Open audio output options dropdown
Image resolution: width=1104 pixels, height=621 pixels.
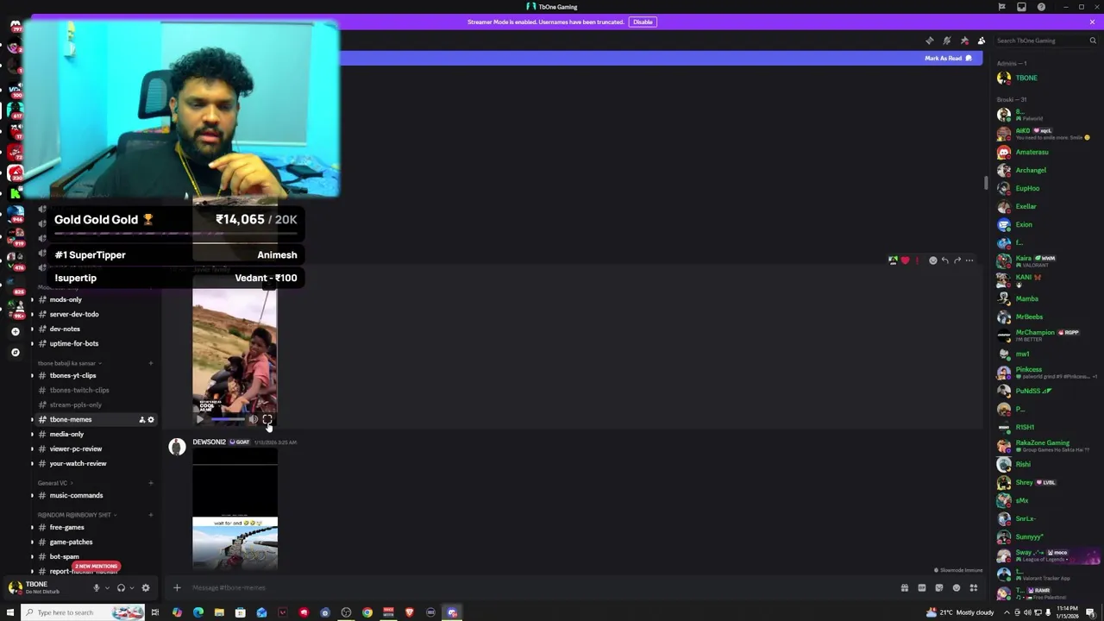pyautogui.click(x=132, y=587)
